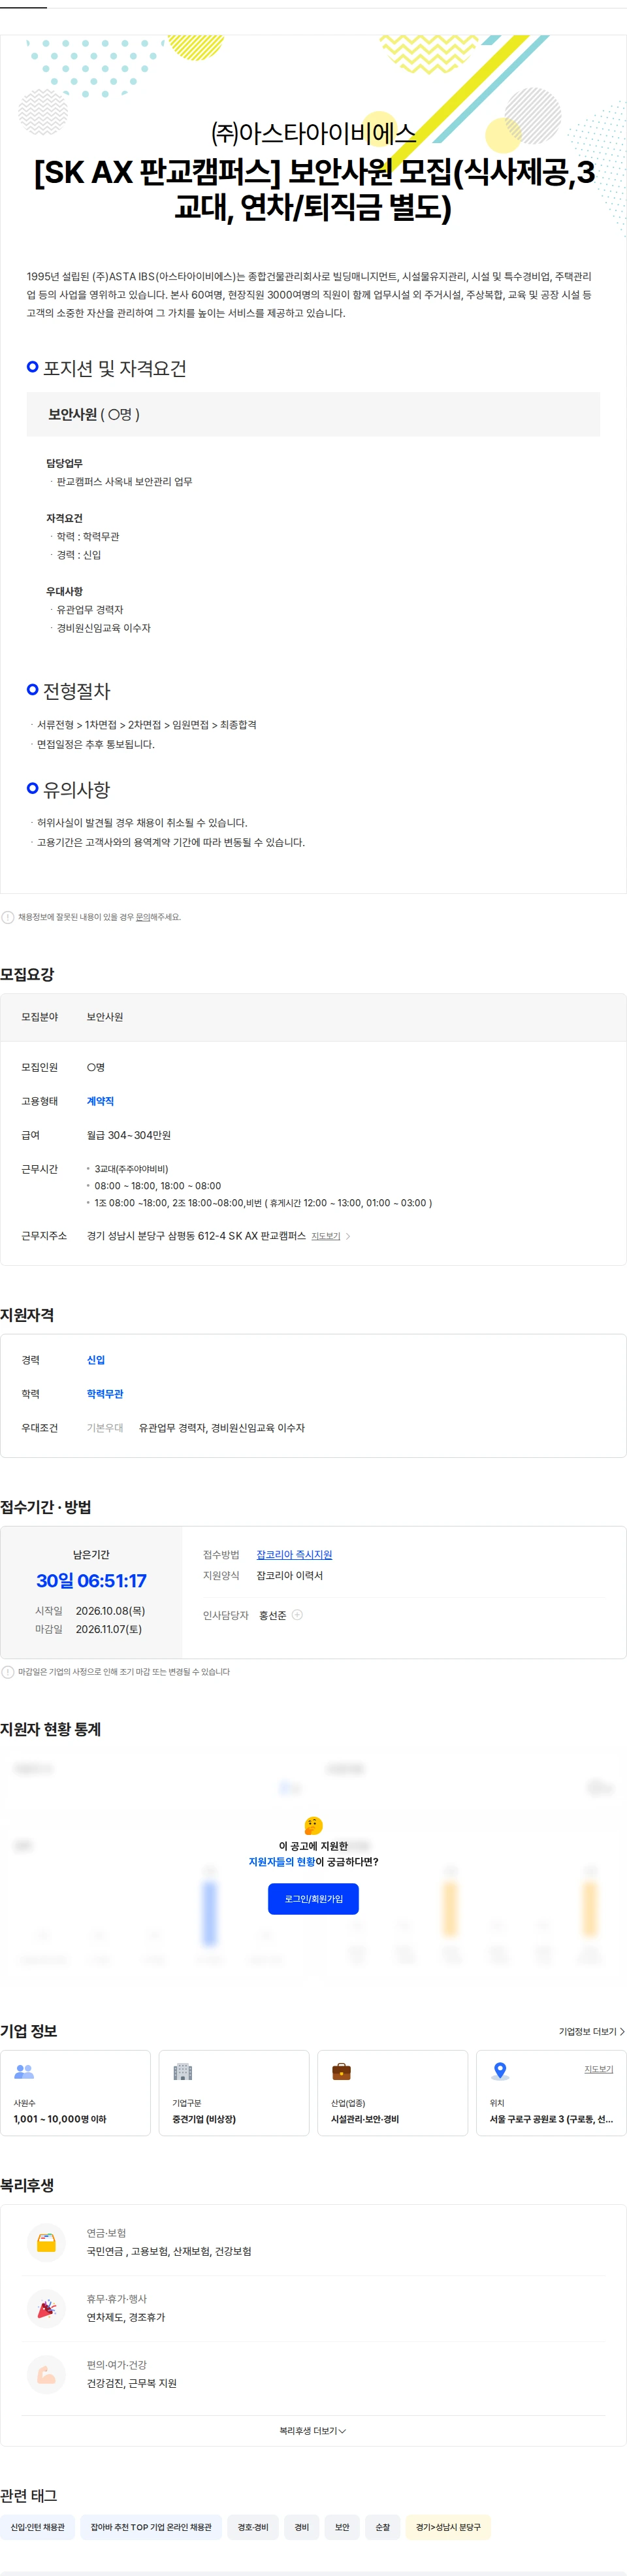Viewport: 627px width, 2576px height.
Task: Click the 계약직 employment type text
Action: (100, 1101)
